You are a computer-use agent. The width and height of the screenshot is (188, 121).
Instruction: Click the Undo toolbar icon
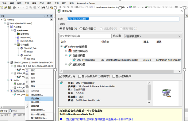click(x=19, y=8)
